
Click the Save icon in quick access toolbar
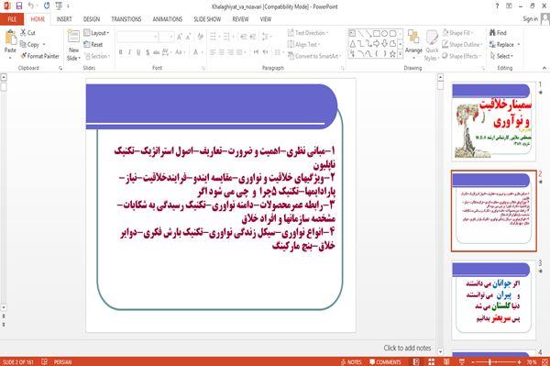(19, 6)
